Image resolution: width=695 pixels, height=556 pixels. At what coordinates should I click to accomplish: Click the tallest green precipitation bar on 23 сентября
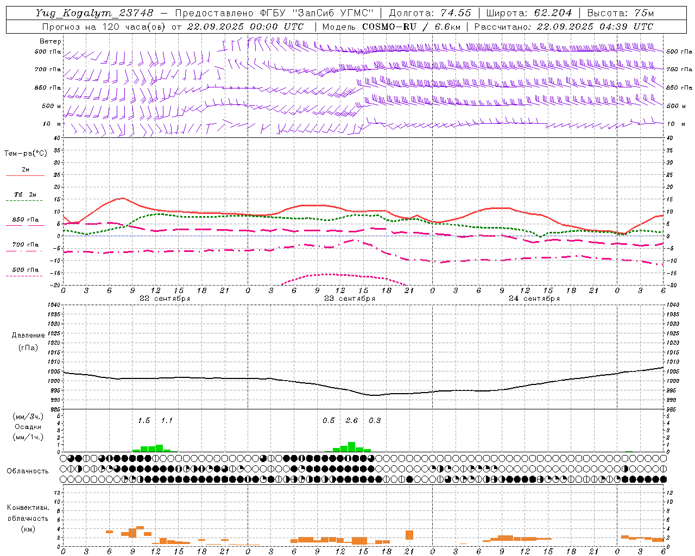pyautogui.click(x=351, y=447)
